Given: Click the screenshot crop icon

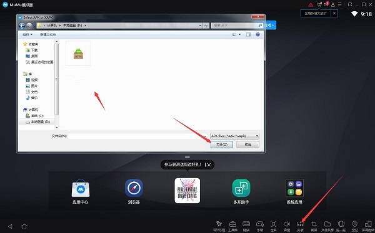Looking at the screenshot, I should pyautogui.click(x=314, y=224).
